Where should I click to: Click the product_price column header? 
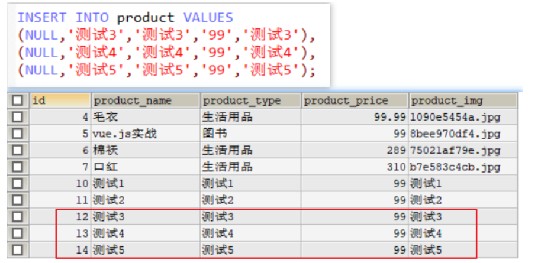pos(355,100)
